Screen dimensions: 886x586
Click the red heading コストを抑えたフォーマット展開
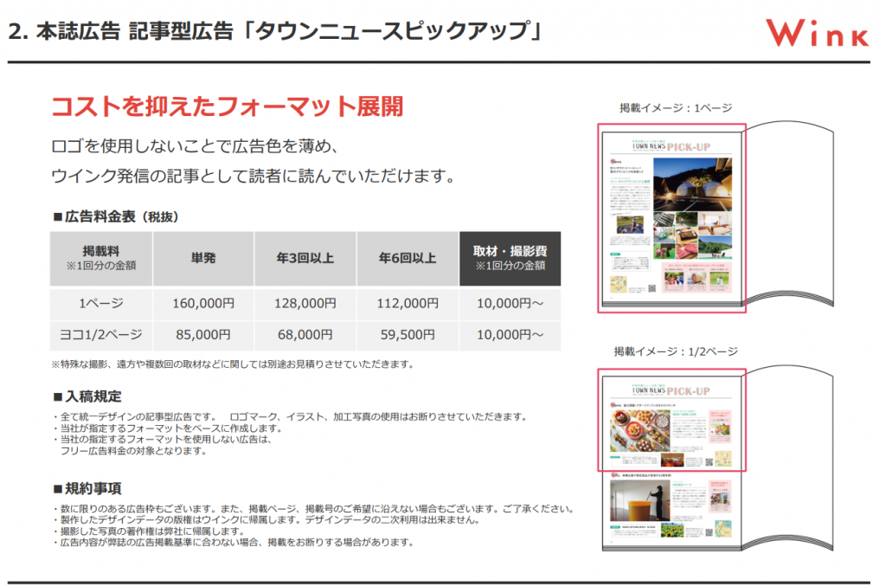tap(227, 106)
